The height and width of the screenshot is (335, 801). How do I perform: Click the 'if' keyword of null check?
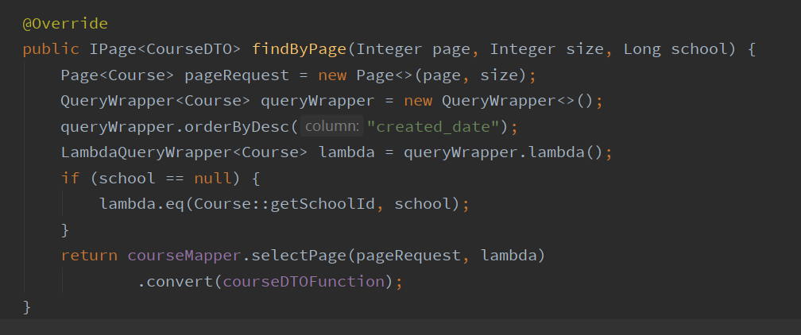point(70,178)
